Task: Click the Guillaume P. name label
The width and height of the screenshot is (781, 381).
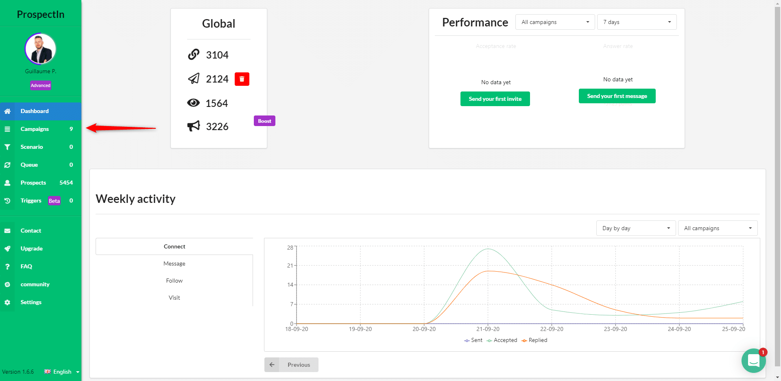Action: (x=41, y=71)
